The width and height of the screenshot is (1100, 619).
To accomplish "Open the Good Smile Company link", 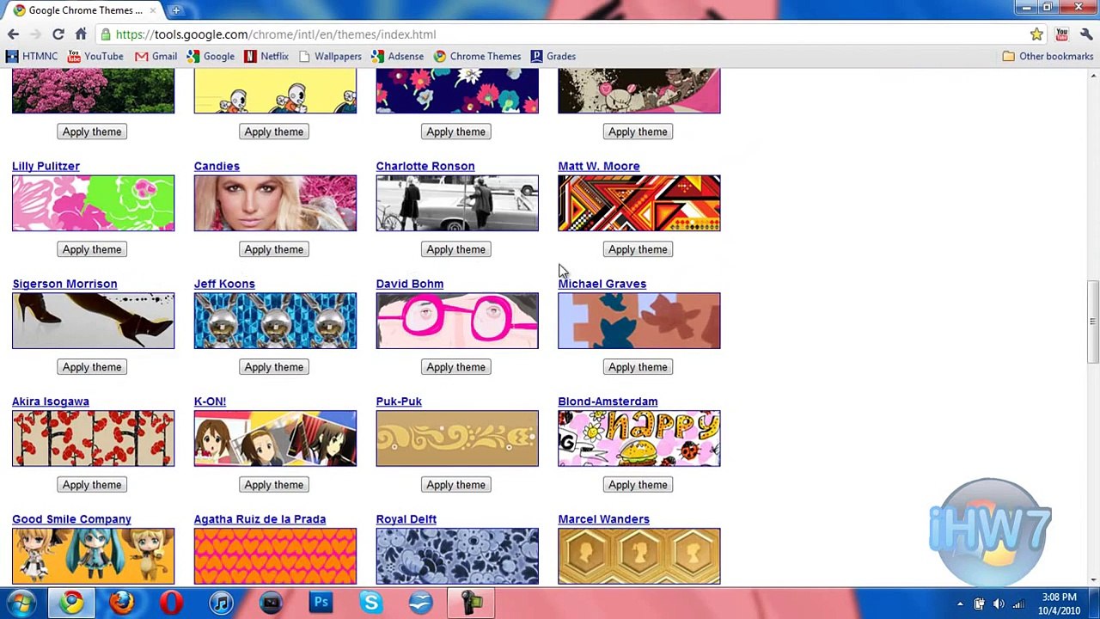I will (71, 519).
